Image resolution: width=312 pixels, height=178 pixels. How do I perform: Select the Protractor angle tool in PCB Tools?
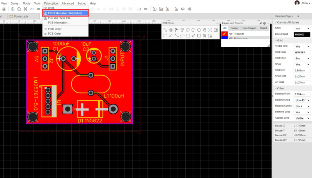click(x=171, y=36)
